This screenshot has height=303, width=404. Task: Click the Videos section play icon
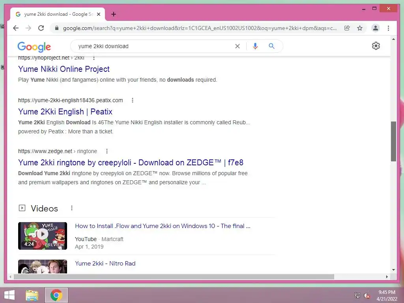coord(22,208)
